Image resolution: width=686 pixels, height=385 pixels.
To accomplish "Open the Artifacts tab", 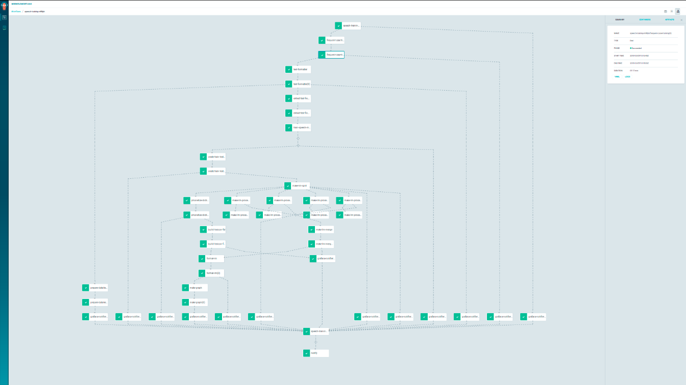I will point(670,20).
